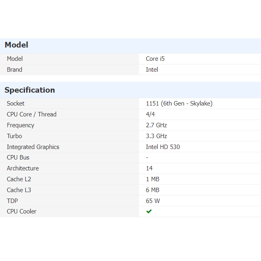
Task: Click the Cache L2 1 MB value
Action: pyautogui.click(x=153, y=179)
